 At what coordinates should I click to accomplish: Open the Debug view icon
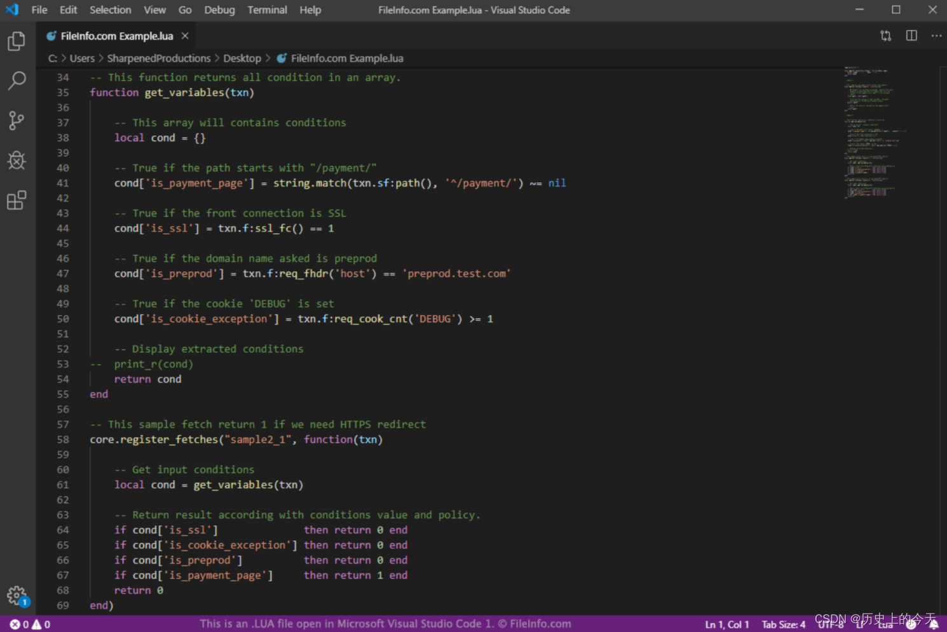pyautogui.click(x=17, y=160)
